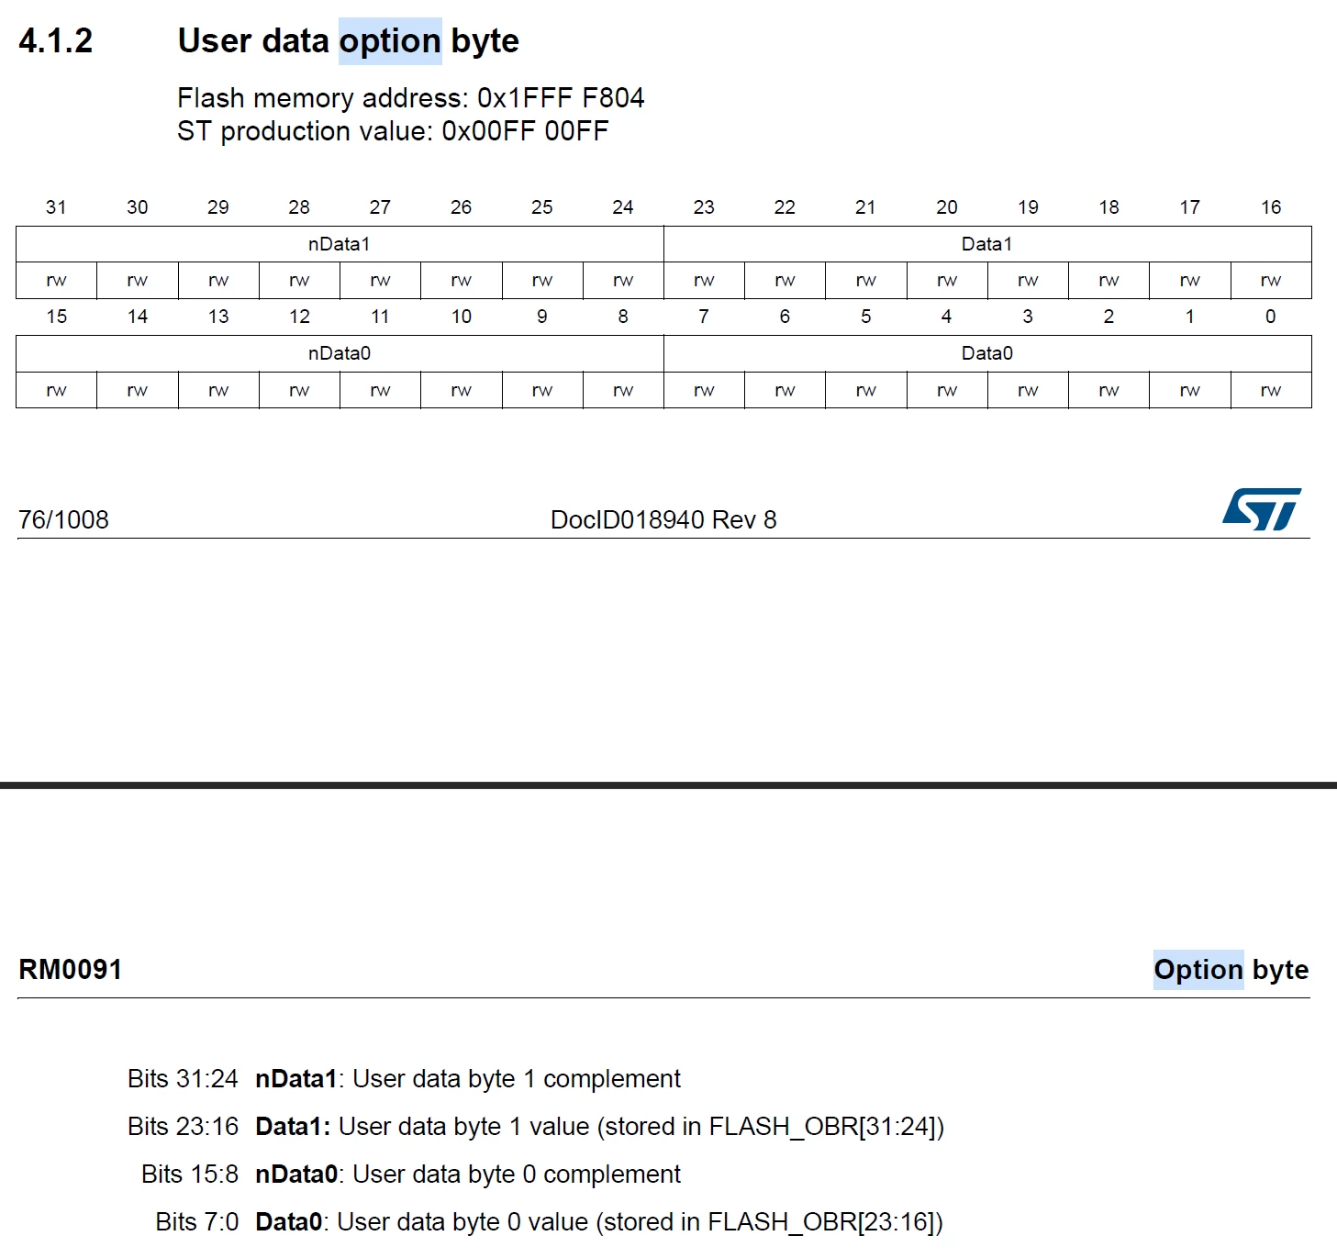Click 'Flash memory address: 0x1FFF F804' line
Screen dimensions: 1337x1258
(411, 98)
